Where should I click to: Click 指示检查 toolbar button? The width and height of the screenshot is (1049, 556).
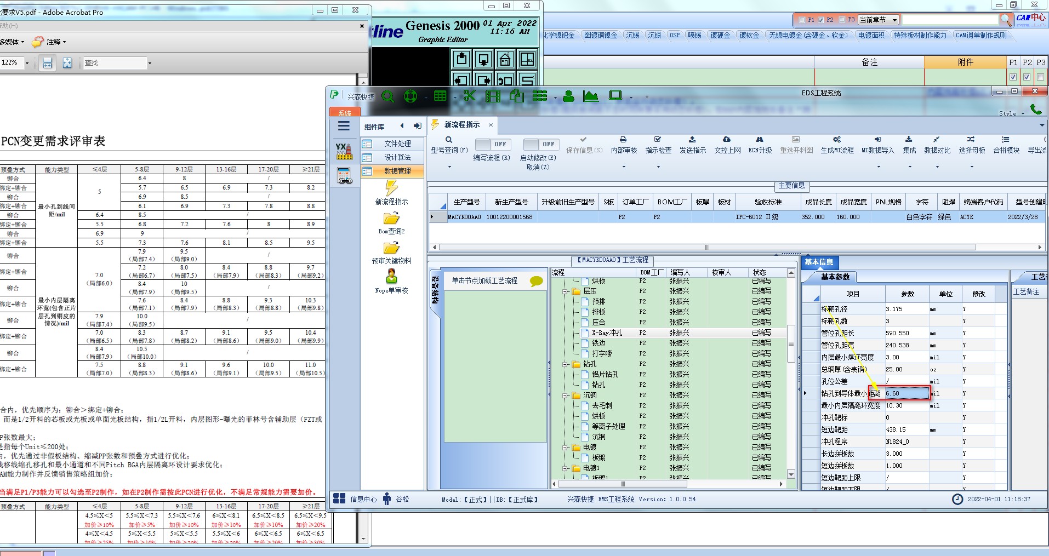(658, 145)
